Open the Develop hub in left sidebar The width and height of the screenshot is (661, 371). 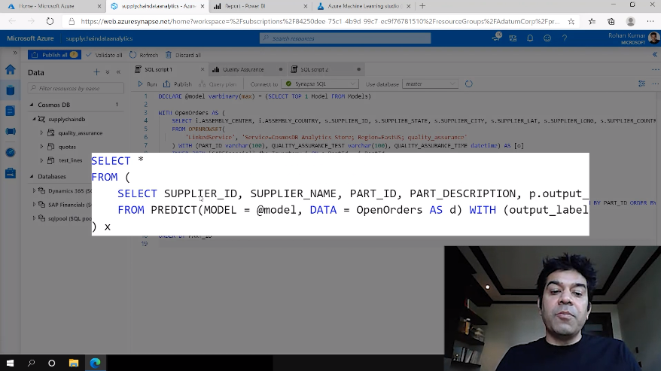click(x=10, y=111)
